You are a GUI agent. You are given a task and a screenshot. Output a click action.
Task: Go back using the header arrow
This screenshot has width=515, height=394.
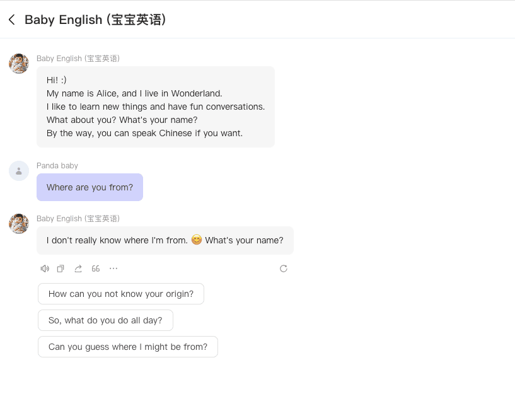tap(11, 20)
